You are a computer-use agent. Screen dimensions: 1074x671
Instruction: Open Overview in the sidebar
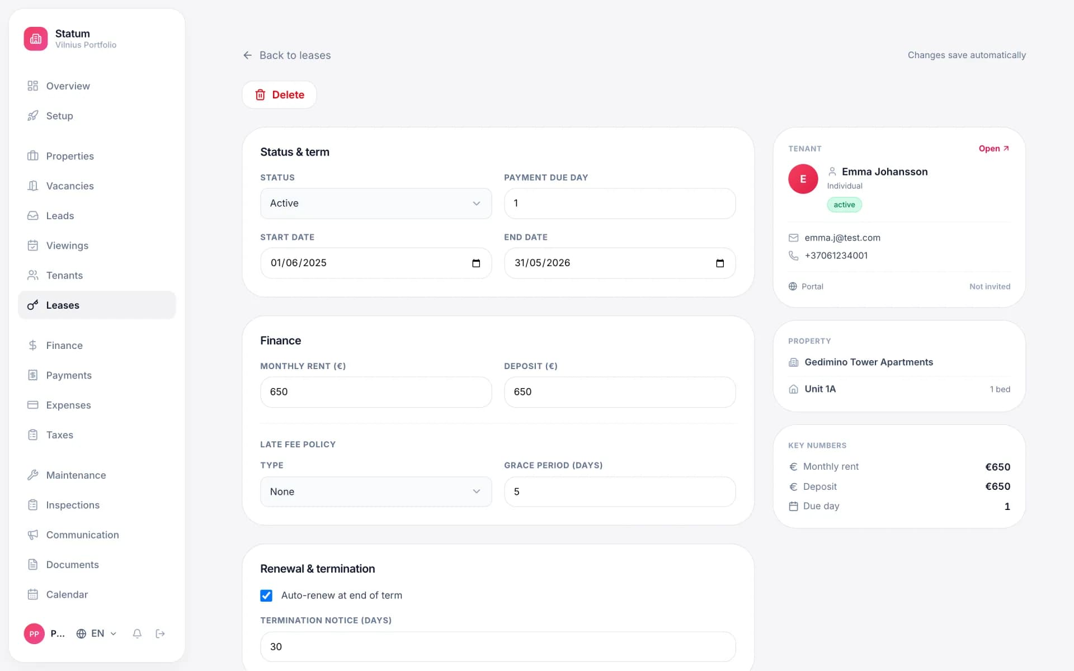click(97, 86)
